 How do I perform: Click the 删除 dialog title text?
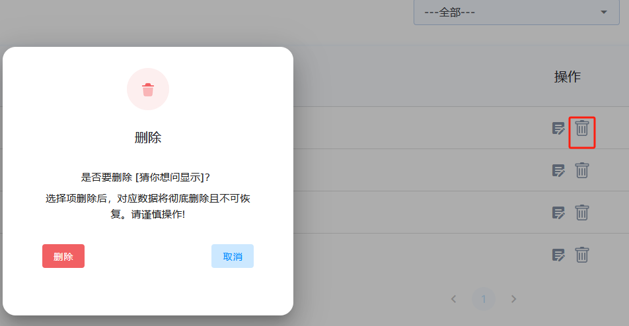pos(148,137)
